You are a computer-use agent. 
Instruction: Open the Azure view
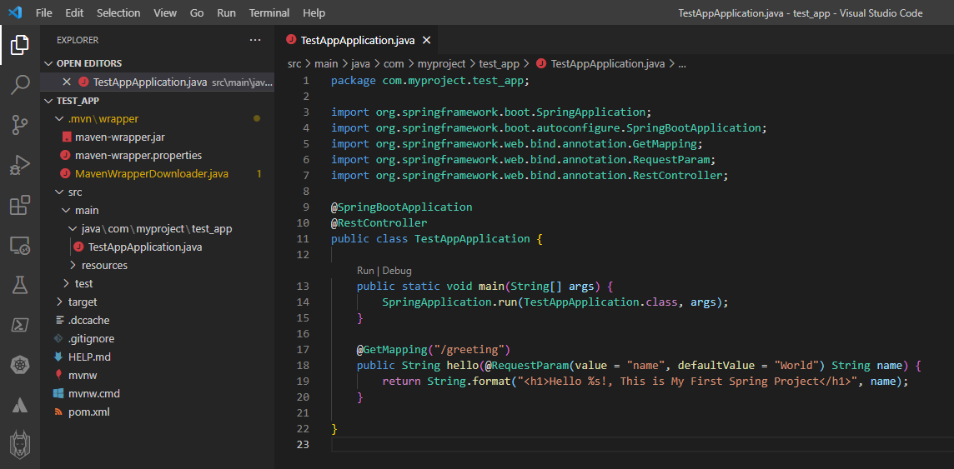19,405
